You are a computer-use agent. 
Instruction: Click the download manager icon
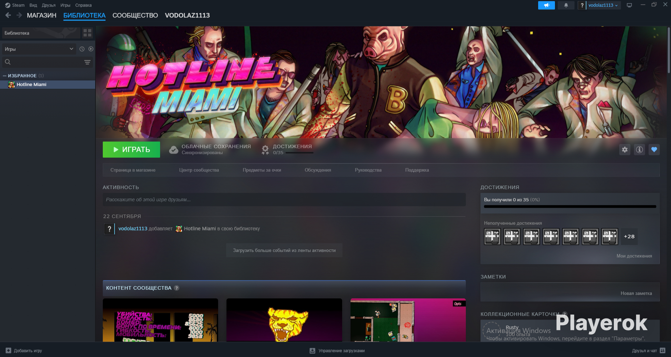(312, 351)
